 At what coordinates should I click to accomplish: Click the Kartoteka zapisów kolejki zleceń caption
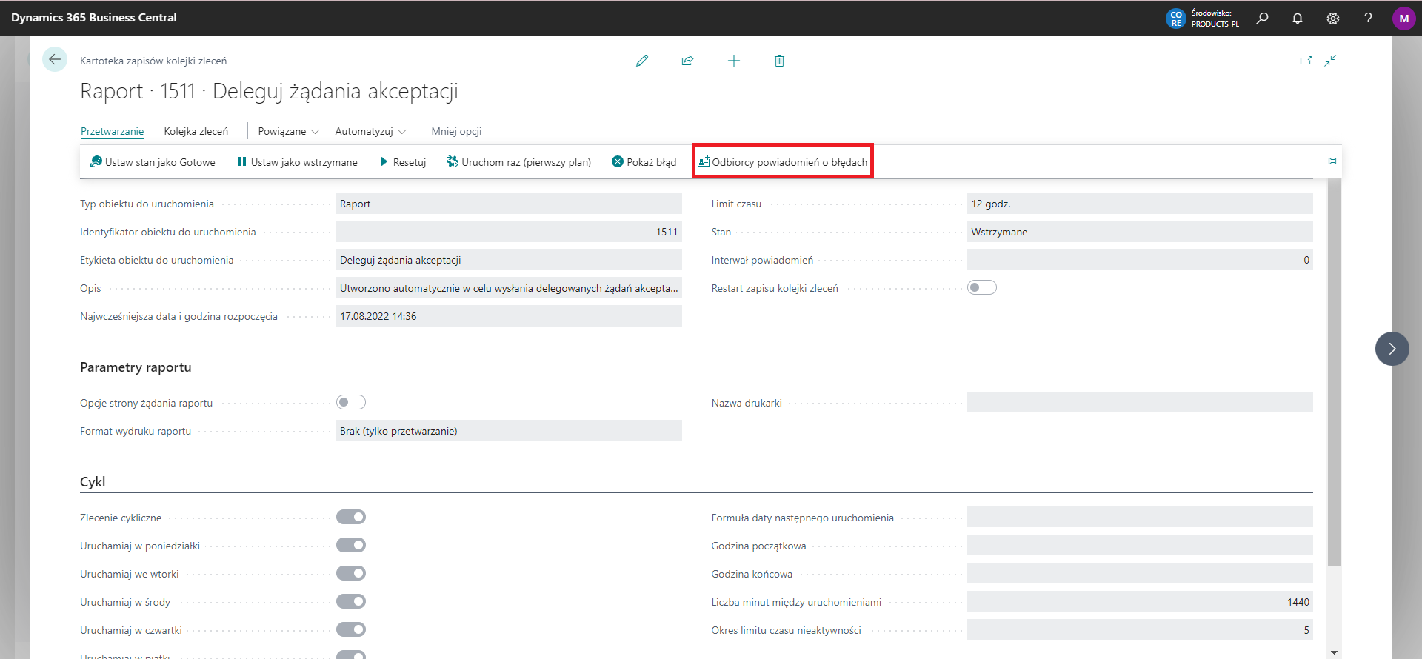pos(153,61)
